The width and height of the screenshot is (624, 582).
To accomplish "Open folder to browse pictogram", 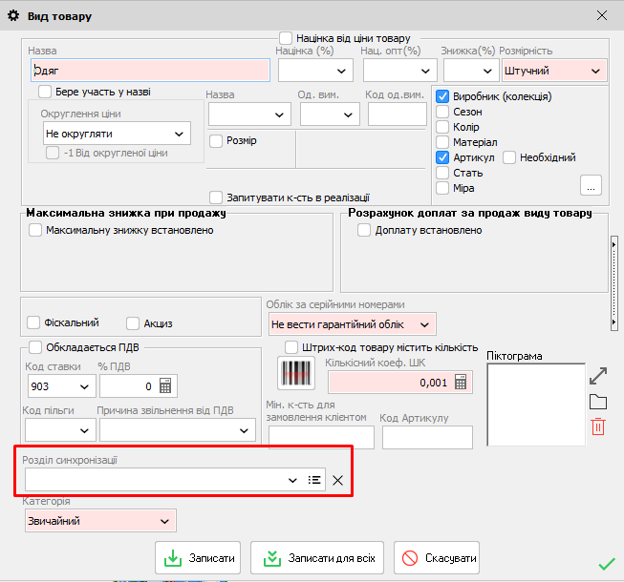I will coord(598,401).
